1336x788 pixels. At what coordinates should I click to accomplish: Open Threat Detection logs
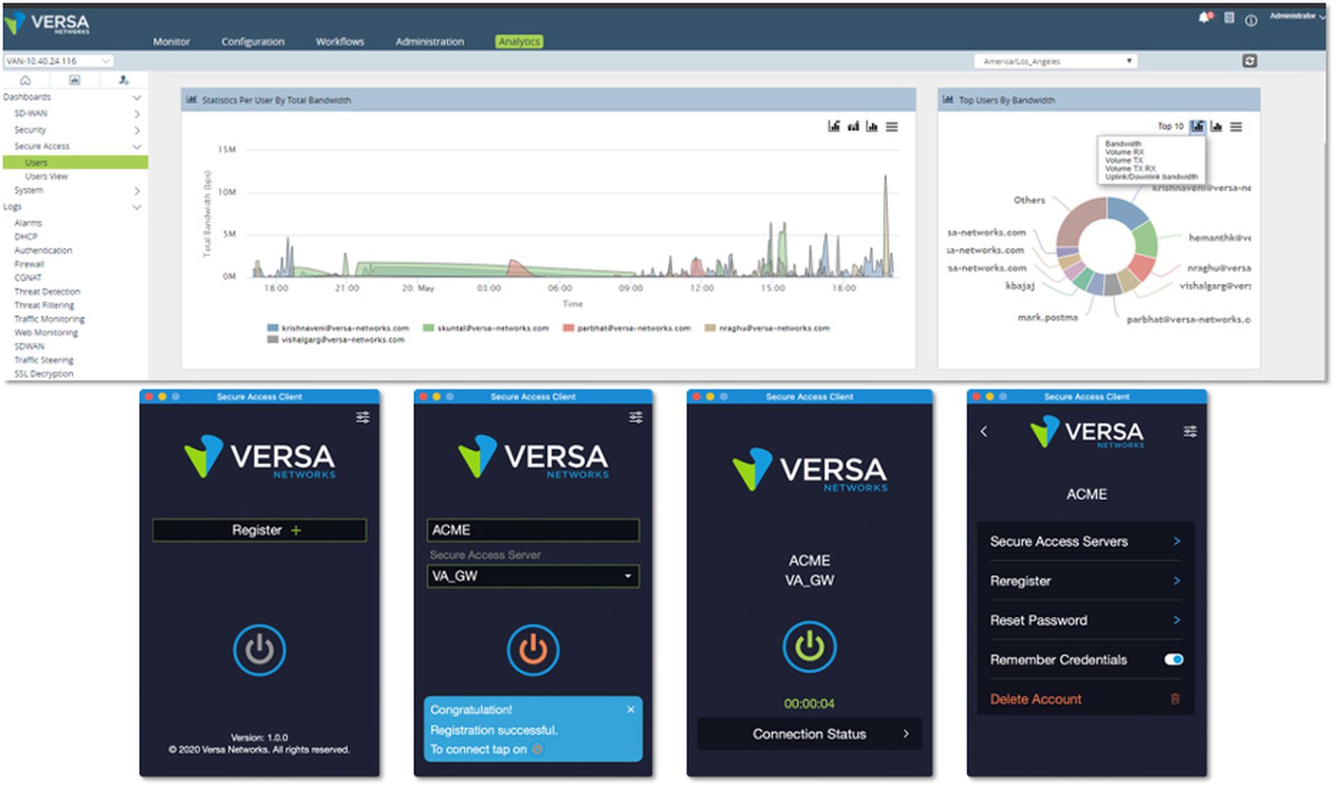tap(47, 292)
